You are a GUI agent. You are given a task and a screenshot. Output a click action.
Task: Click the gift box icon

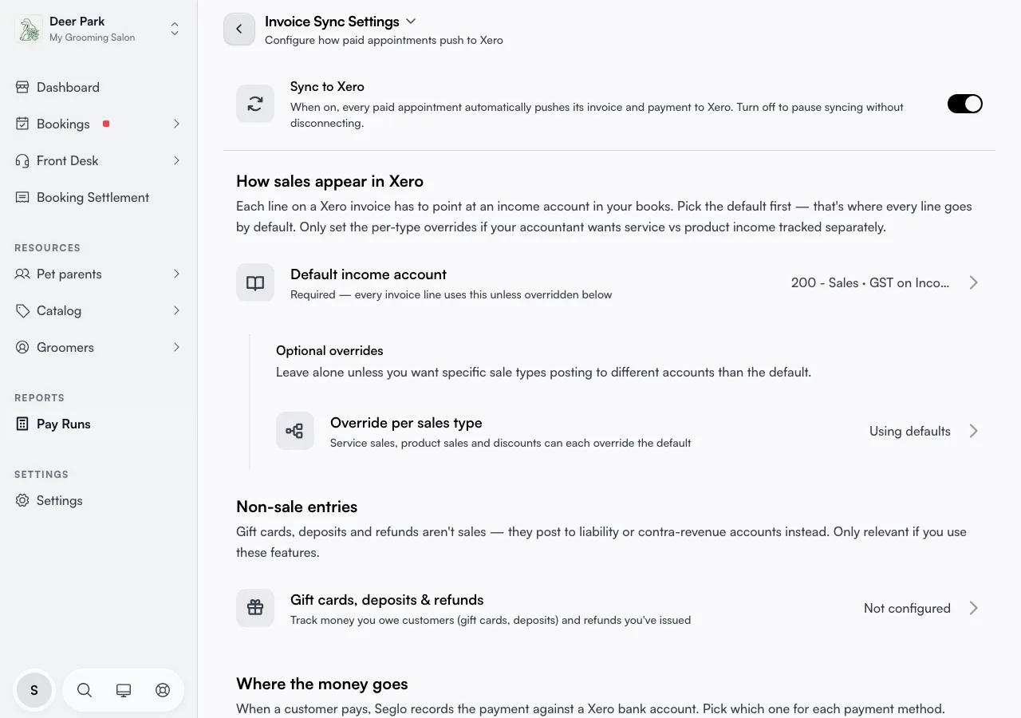point(255,608)
